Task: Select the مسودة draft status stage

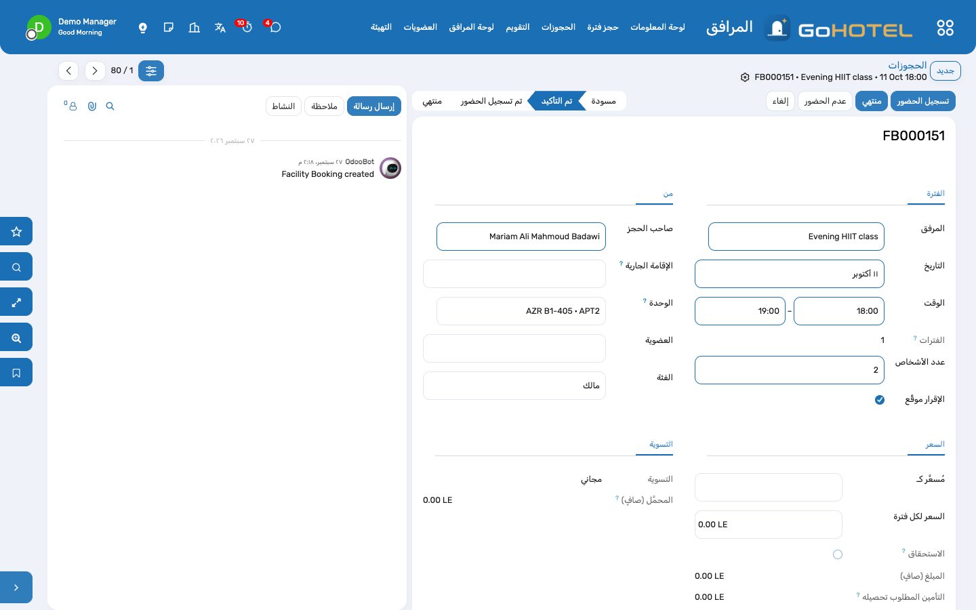Action: tap(603, 101)
